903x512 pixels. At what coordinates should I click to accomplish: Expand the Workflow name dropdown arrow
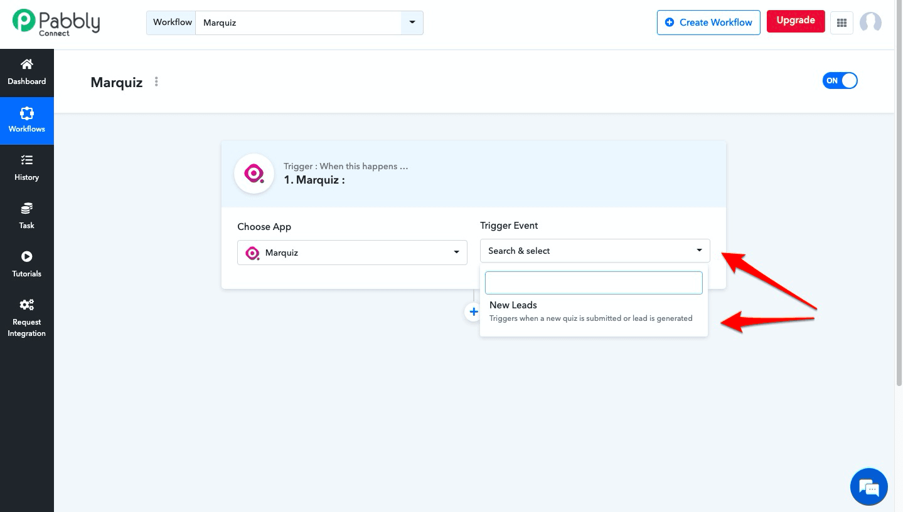point(412,22)
